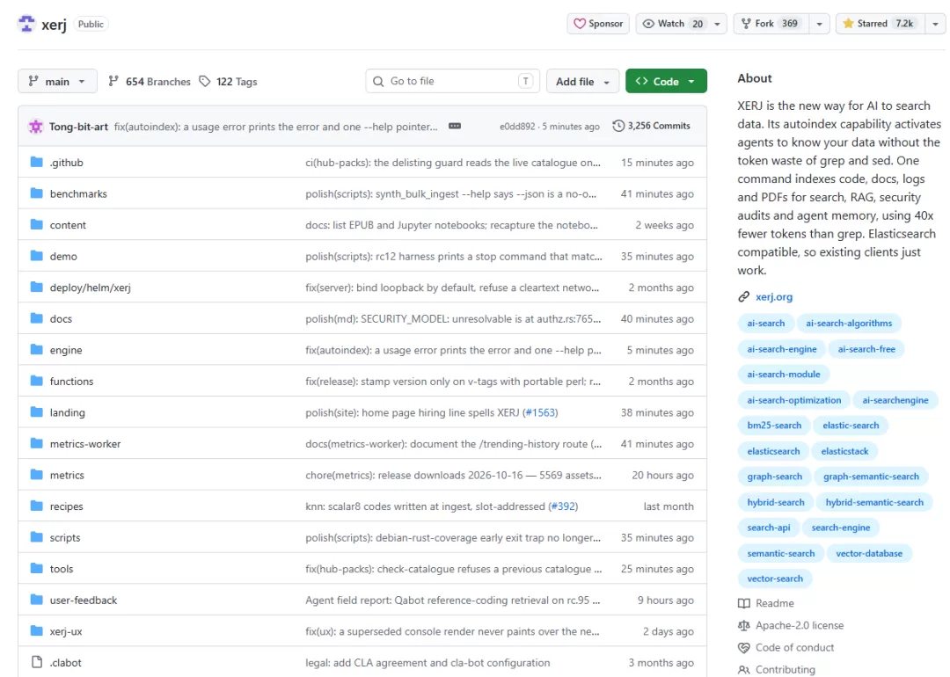Viewport: 950px width, 677px height.
Task: Click the link icon beside xerj.org
Action: (743, 296)
